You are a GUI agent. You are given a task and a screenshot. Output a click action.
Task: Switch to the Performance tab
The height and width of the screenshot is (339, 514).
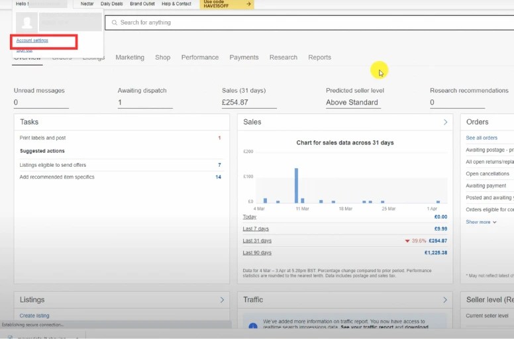200,58
